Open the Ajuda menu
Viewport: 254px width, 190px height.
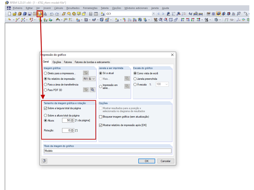tap(165, 8)
